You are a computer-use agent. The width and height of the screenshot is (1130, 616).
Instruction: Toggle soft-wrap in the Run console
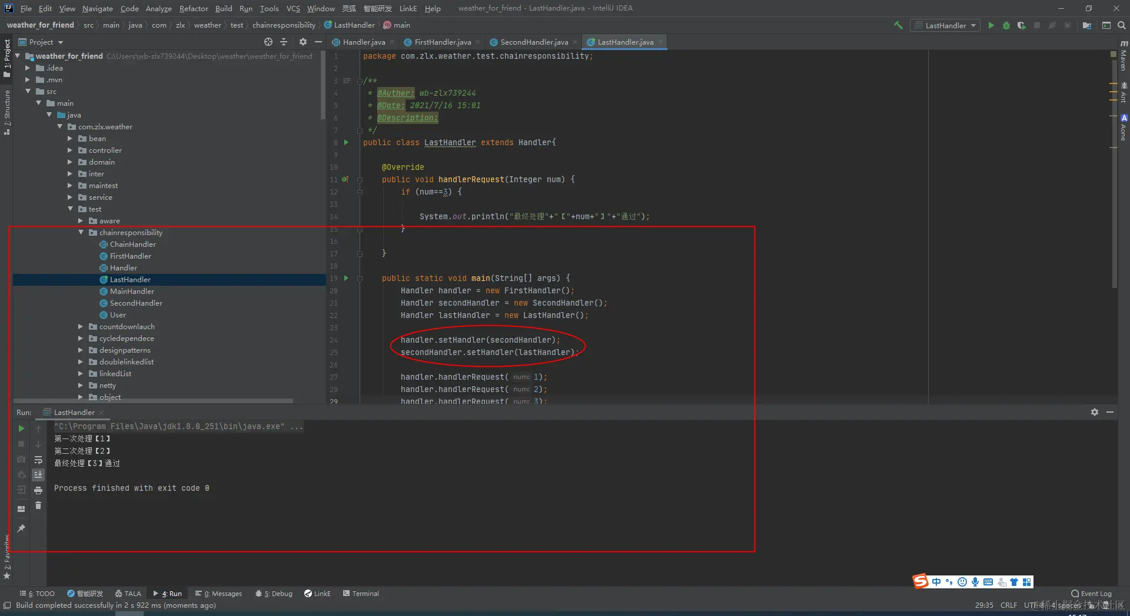tap(38, 460)
